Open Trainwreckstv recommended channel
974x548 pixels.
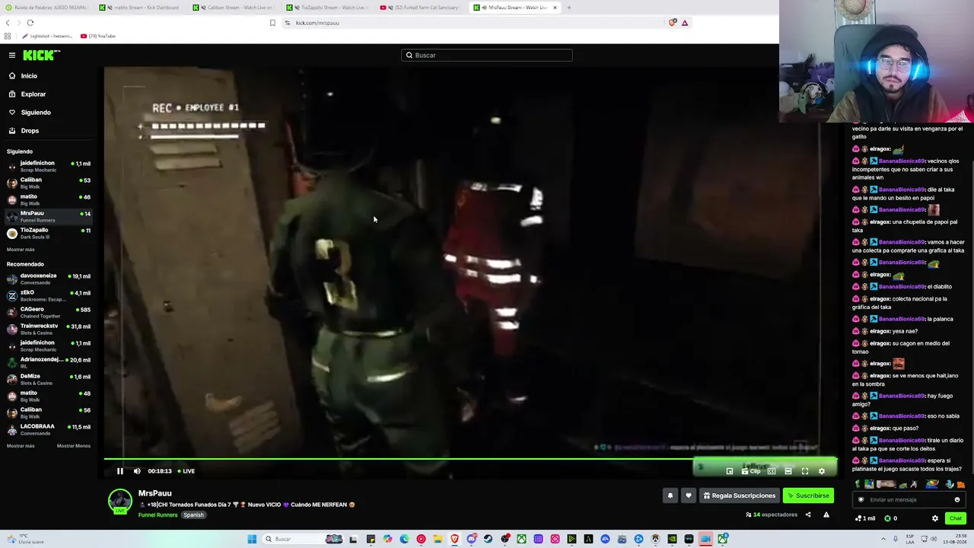[49, 329]
